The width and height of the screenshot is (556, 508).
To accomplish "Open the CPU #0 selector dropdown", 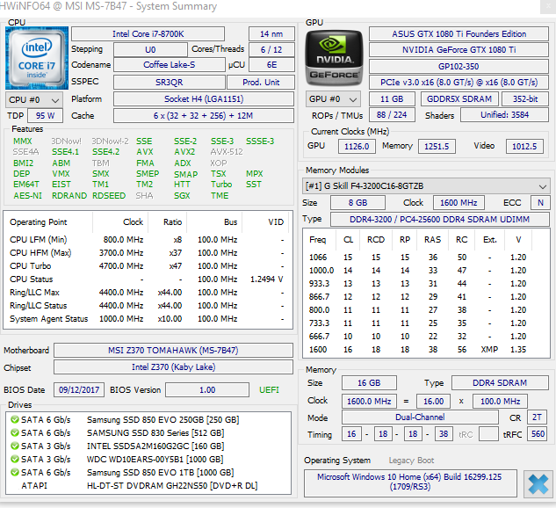I will pos(34,100).
